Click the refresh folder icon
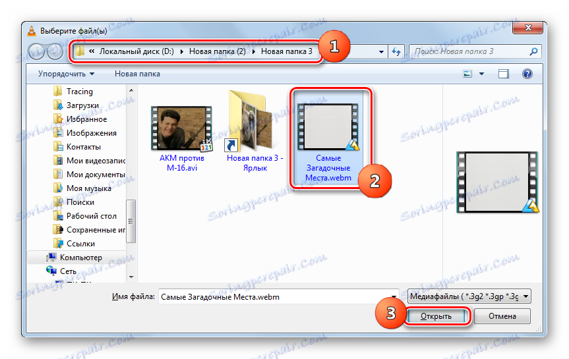 [x=396, y=52]
